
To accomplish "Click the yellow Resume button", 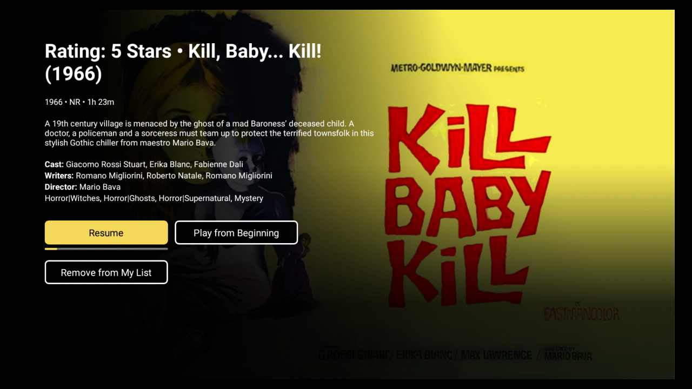I will (x=106, y=233).
